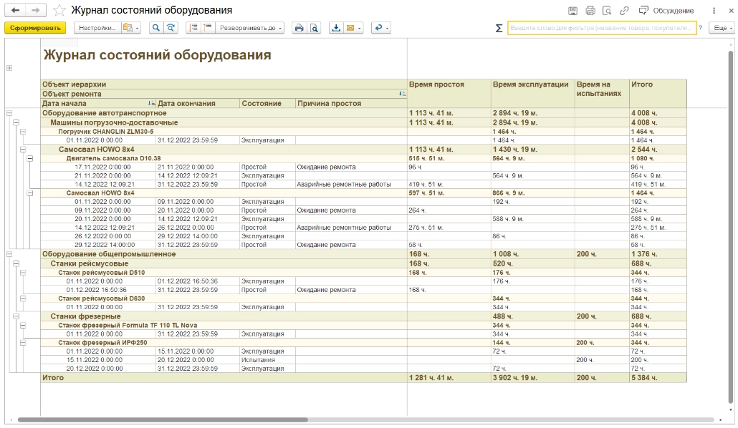Open the send by email dropdown
Screen dimensions: 738x428
(354, 28)
